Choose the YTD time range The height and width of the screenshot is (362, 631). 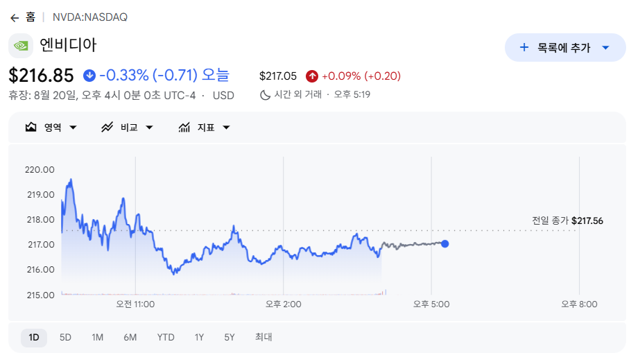166,338
